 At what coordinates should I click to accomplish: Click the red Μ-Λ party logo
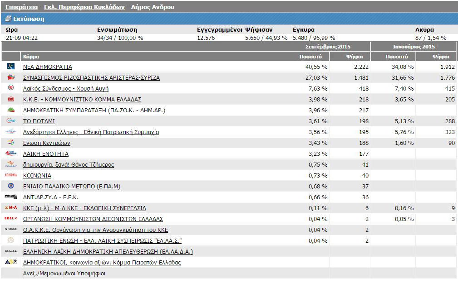[x=11, y=208]
